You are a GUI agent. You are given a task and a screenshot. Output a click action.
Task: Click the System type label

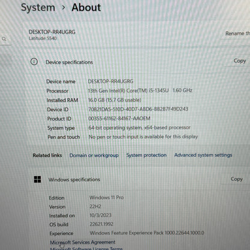coord(61,128)
